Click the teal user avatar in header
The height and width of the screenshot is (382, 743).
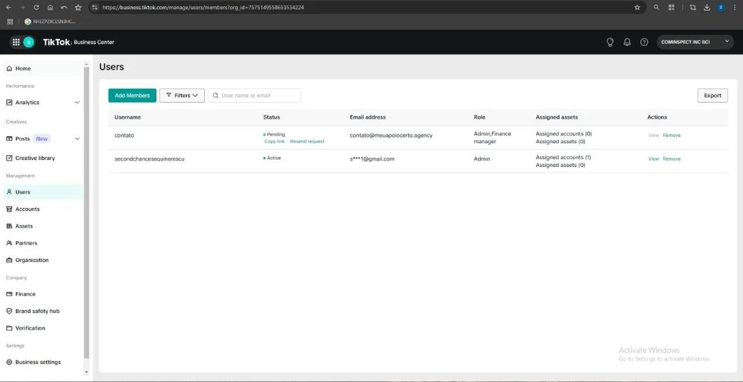[28, 42]
